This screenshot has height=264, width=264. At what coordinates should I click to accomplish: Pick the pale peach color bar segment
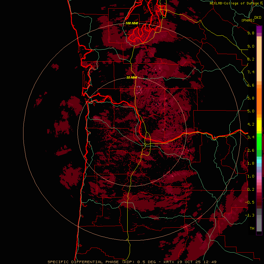tap(259, 61)
